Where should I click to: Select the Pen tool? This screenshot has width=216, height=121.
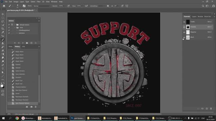pos(3,65)
